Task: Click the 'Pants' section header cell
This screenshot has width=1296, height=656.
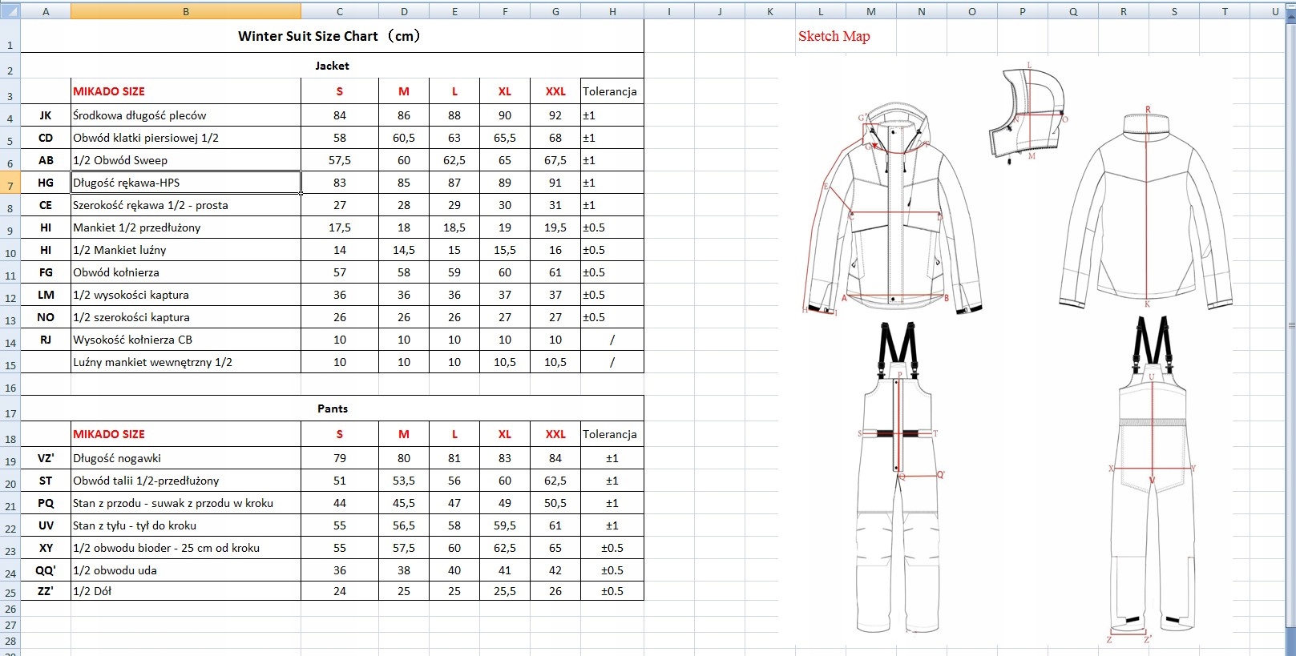Action: coord(332,408)
